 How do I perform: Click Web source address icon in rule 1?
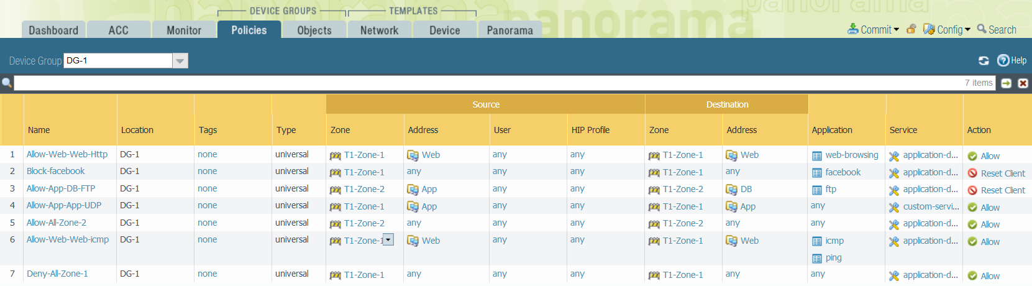click(x=413, y=155)
